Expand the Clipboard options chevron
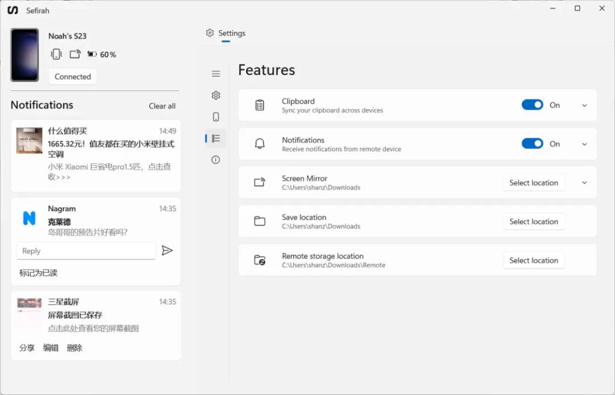615x395 pixels. pyautogui.click(x=584, y=105)
